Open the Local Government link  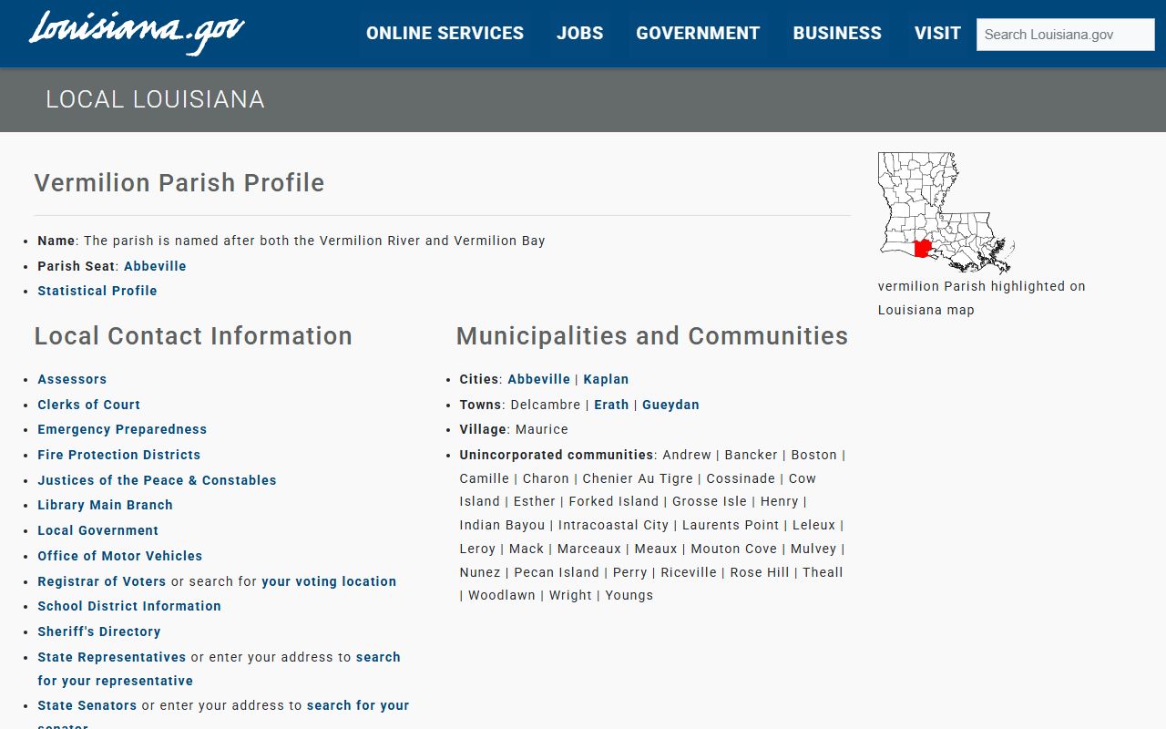pos(97,530)
